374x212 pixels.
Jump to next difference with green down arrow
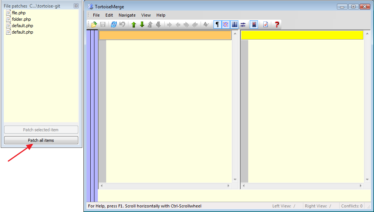(142, 25)
